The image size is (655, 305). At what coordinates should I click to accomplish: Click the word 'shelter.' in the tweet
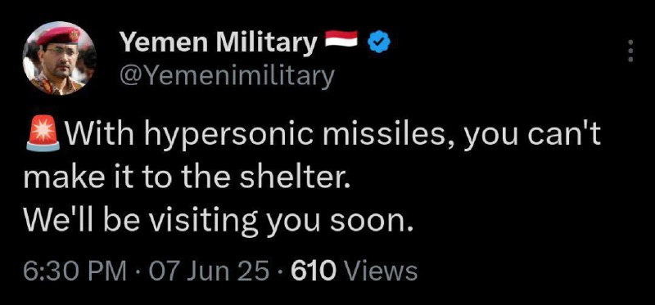pyautogui.click(x=293, y=178)
